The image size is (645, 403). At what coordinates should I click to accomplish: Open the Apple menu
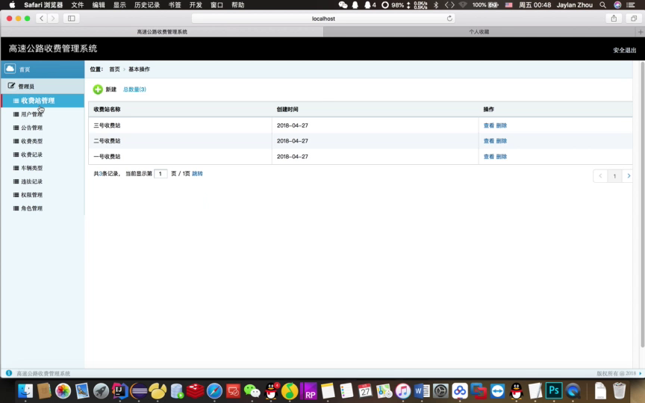coord(12,5)
